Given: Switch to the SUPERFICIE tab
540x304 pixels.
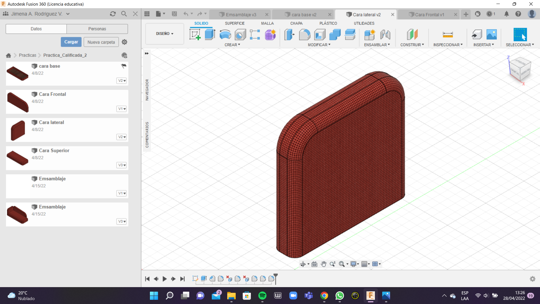Looking at the screenshot, I should (235, 23).
